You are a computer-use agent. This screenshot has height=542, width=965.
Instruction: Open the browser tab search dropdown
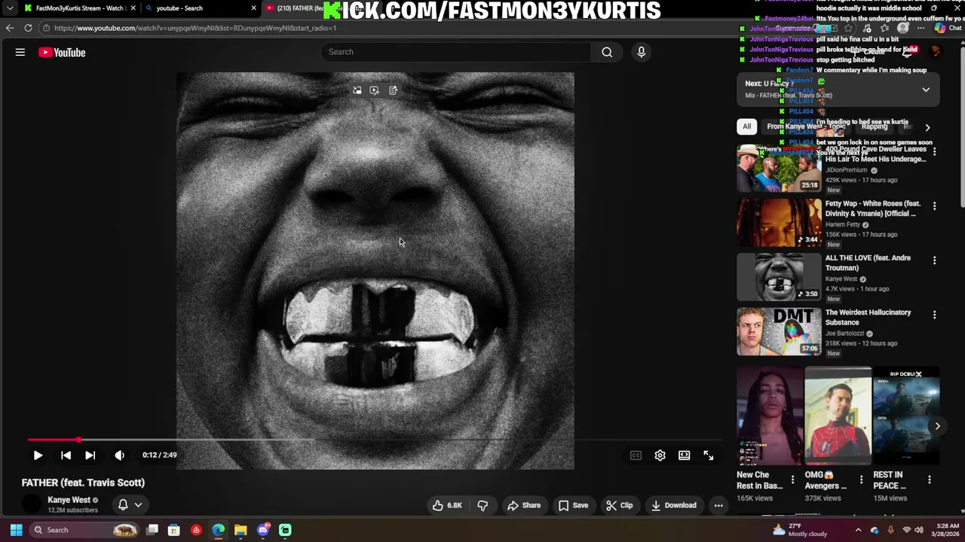(9, 8)
